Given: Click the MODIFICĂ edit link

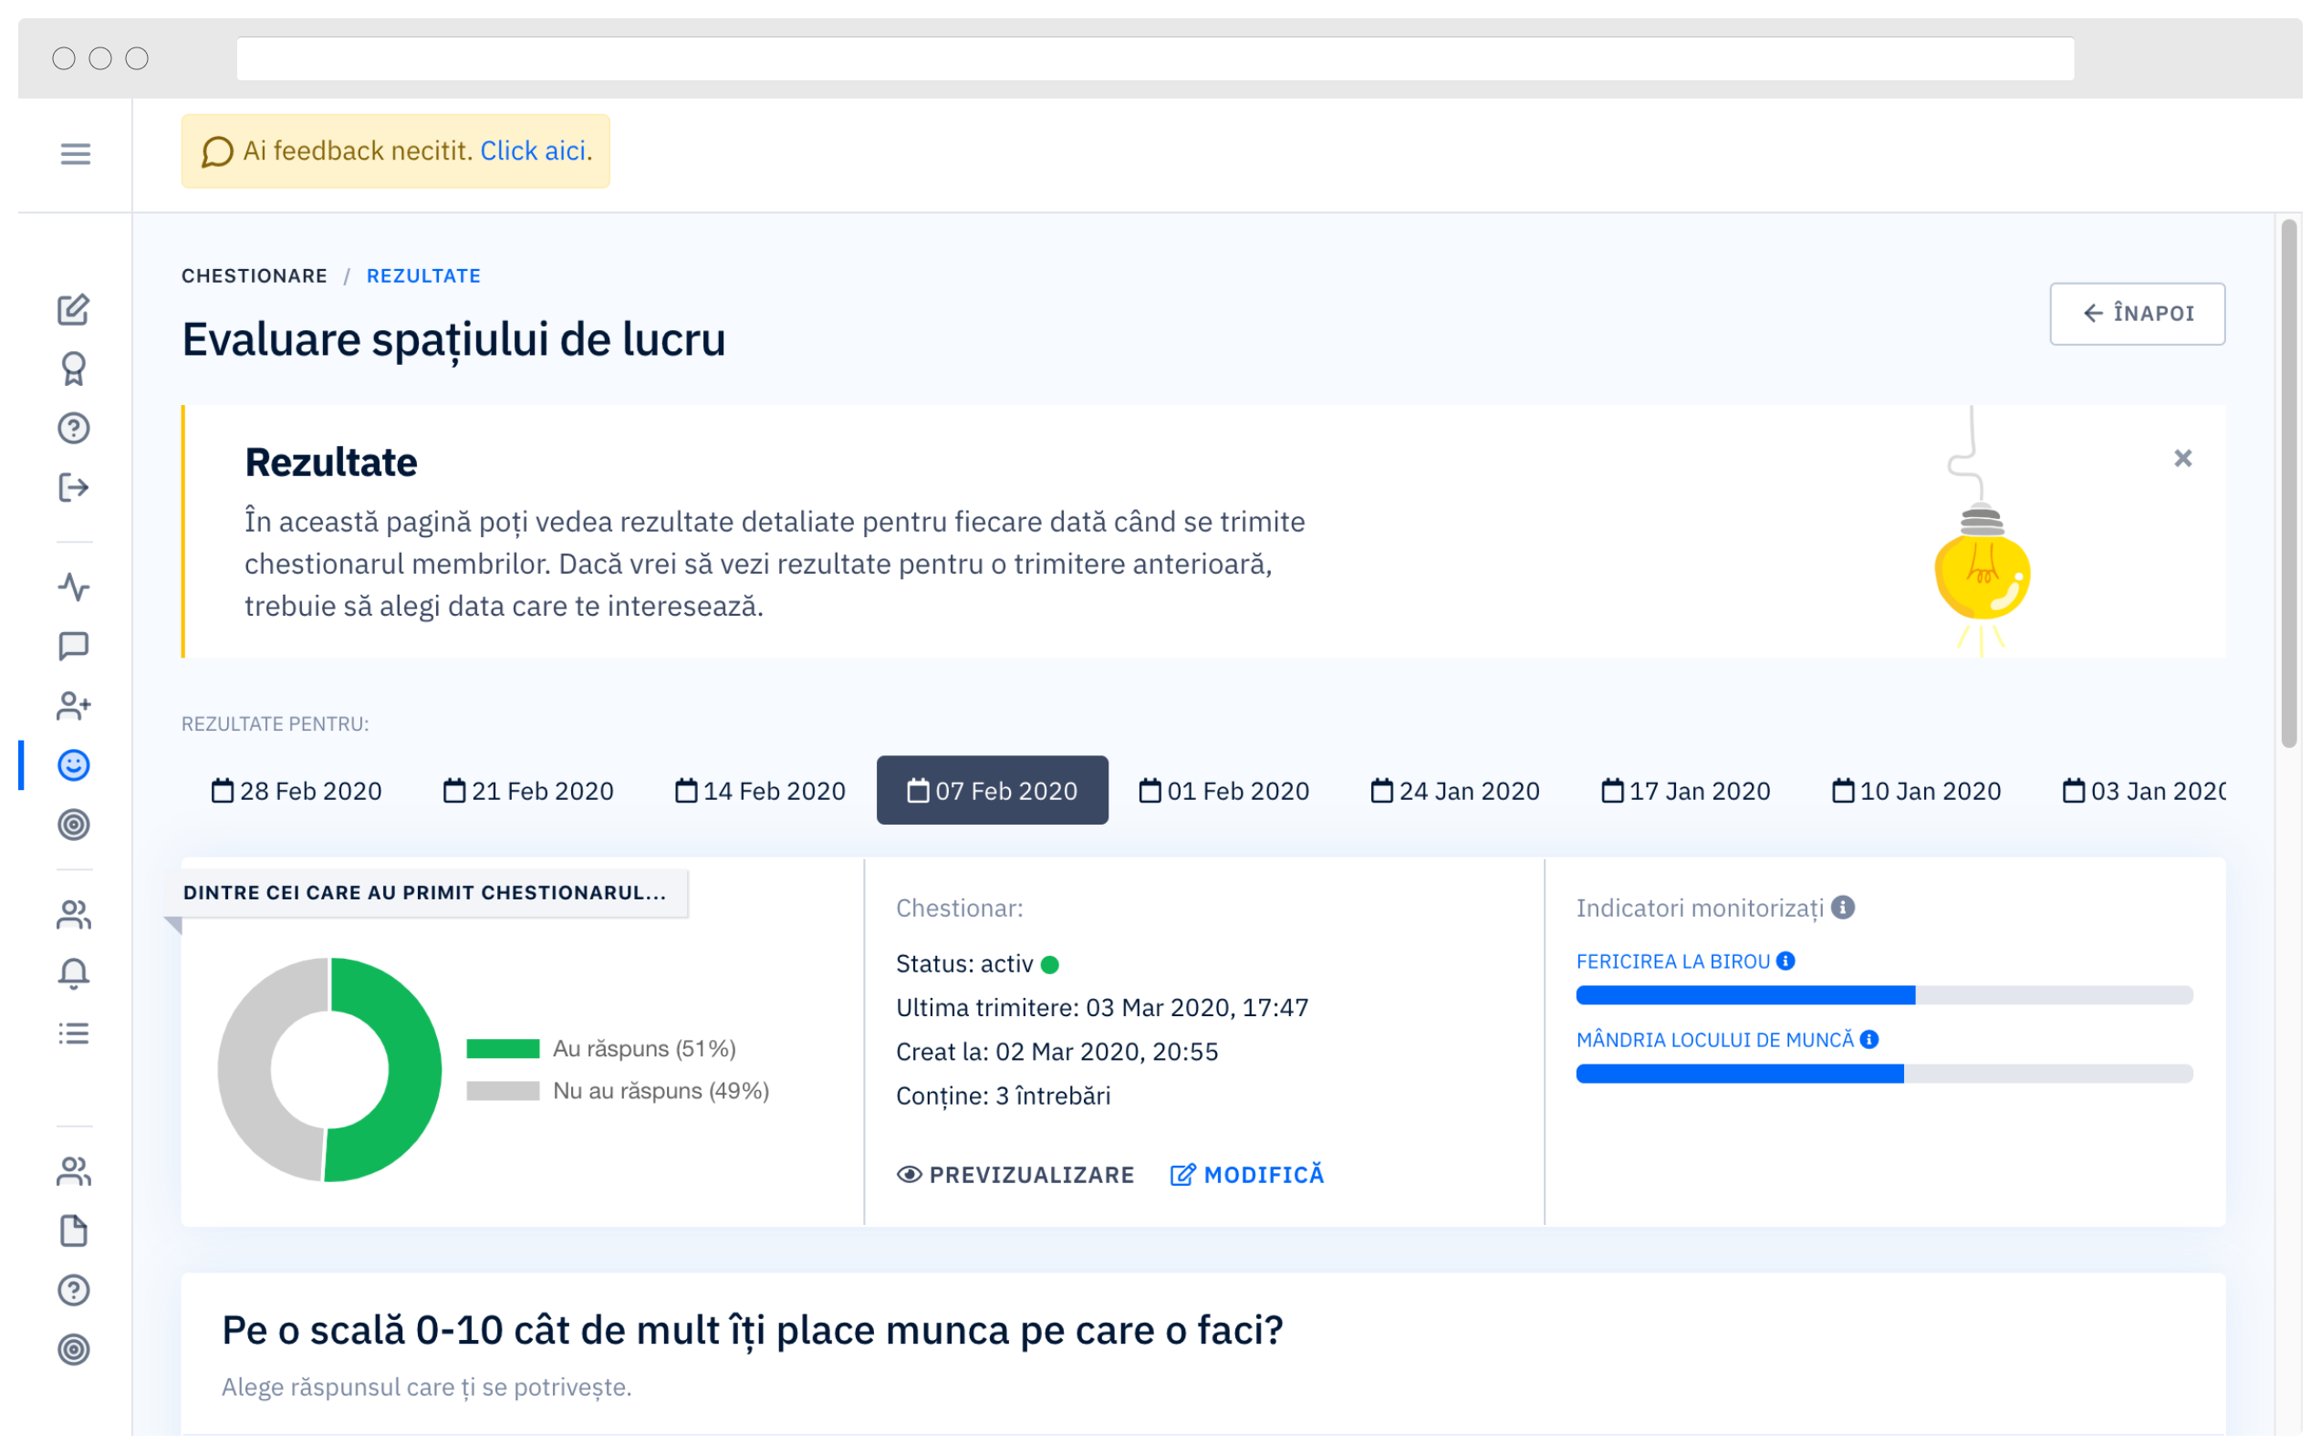Looking at the screenshot, I should (1247, 1174).
